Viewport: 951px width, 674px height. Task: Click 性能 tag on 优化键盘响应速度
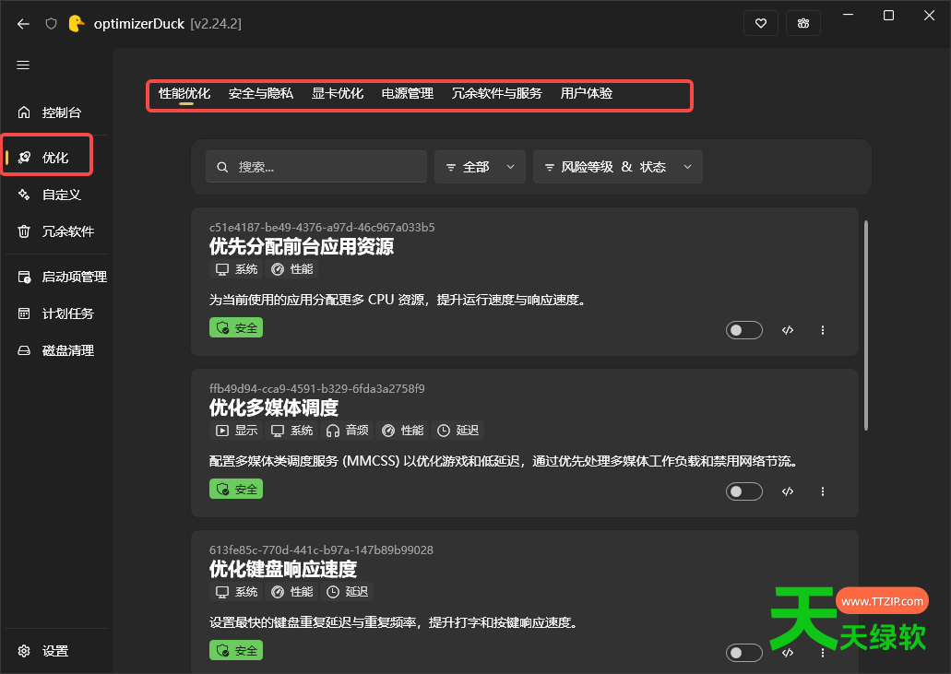292,592
